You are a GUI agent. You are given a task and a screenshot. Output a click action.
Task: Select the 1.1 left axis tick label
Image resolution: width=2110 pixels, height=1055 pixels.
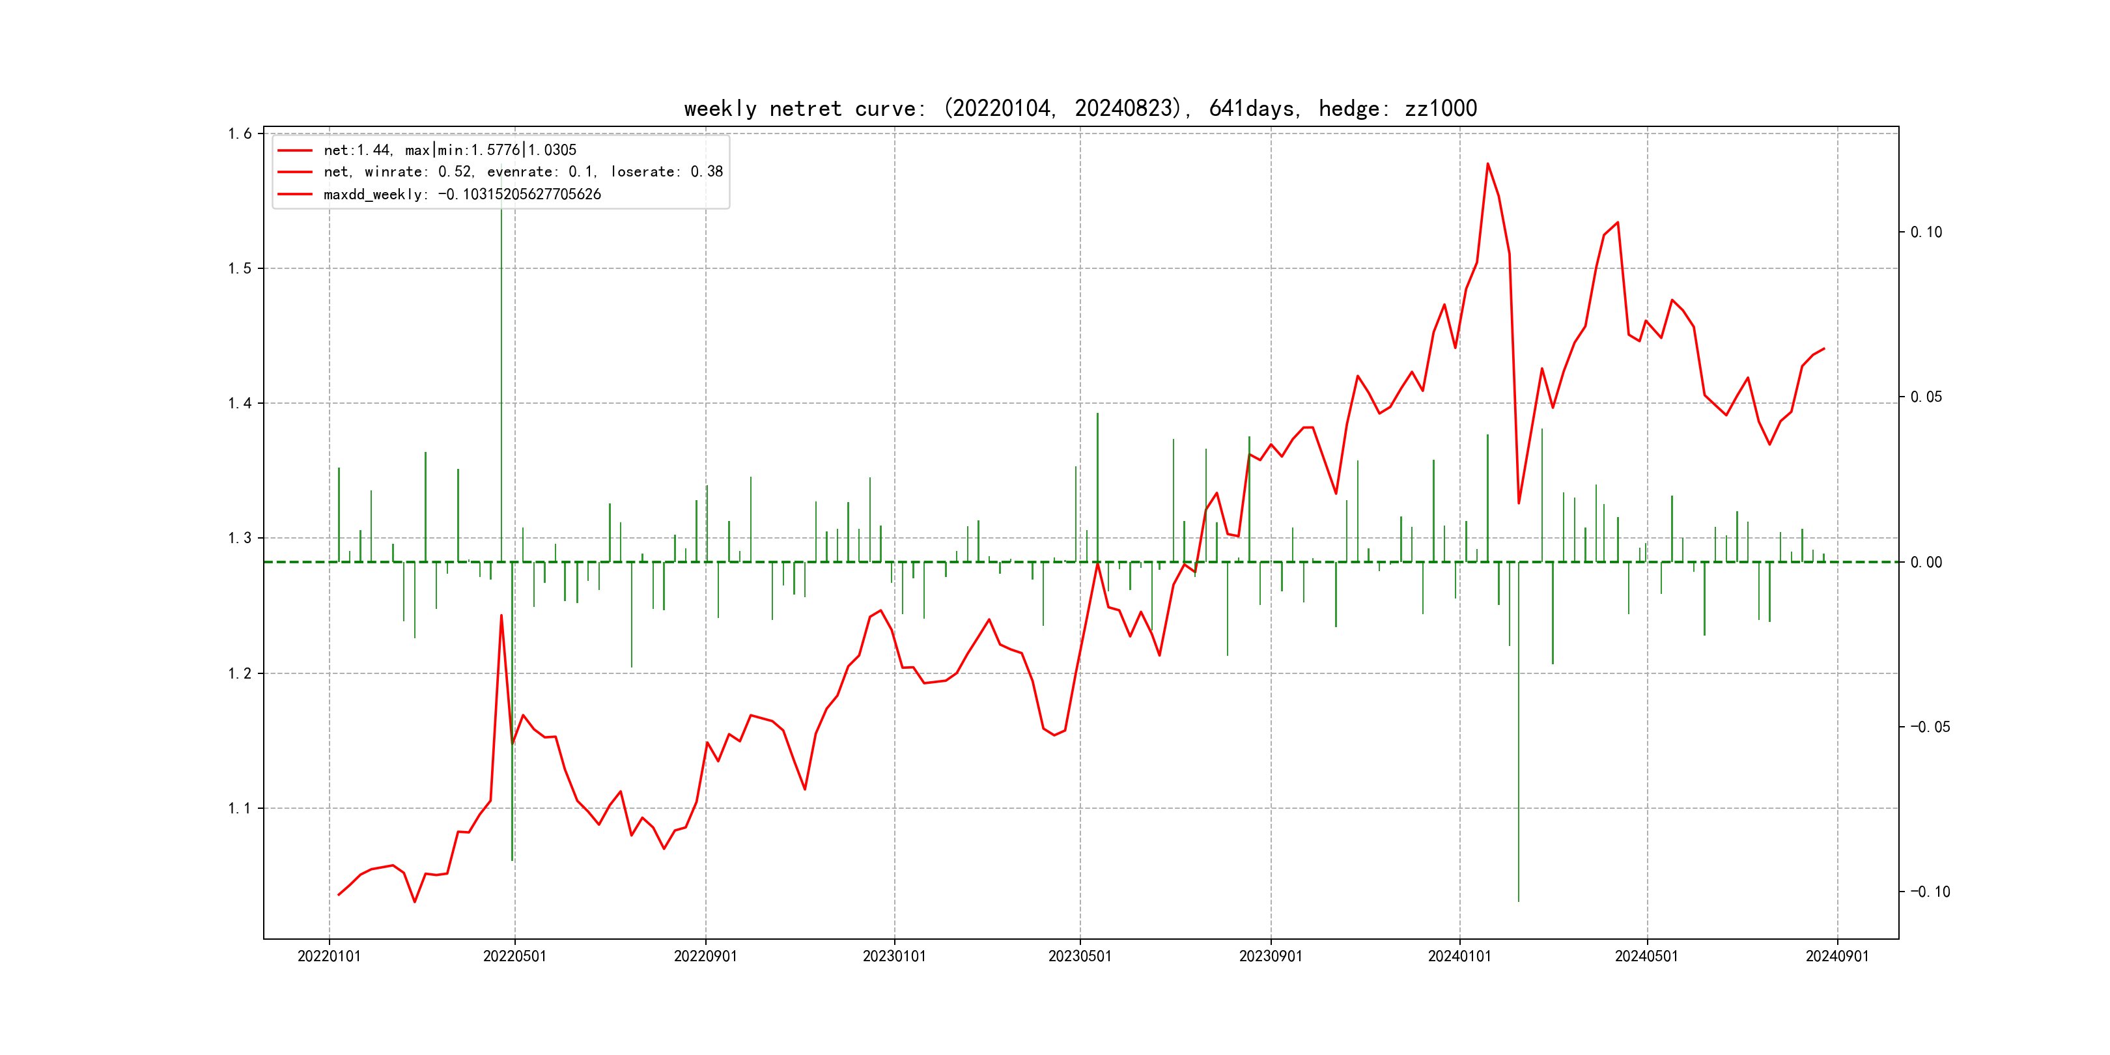pyautogui.click(x=239, y=808)
